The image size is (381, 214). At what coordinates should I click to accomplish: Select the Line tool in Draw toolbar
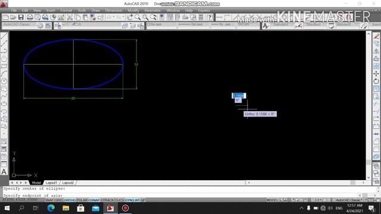pyautogui.click(x=4, y=36)
